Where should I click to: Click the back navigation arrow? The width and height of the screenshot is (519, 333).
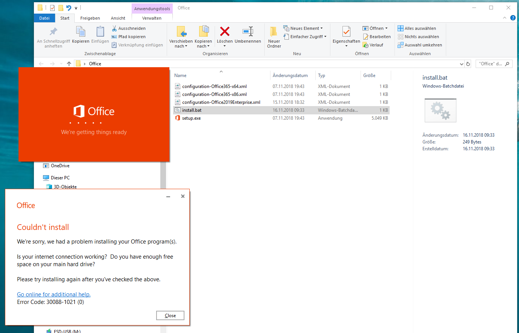tap(41, 64)
